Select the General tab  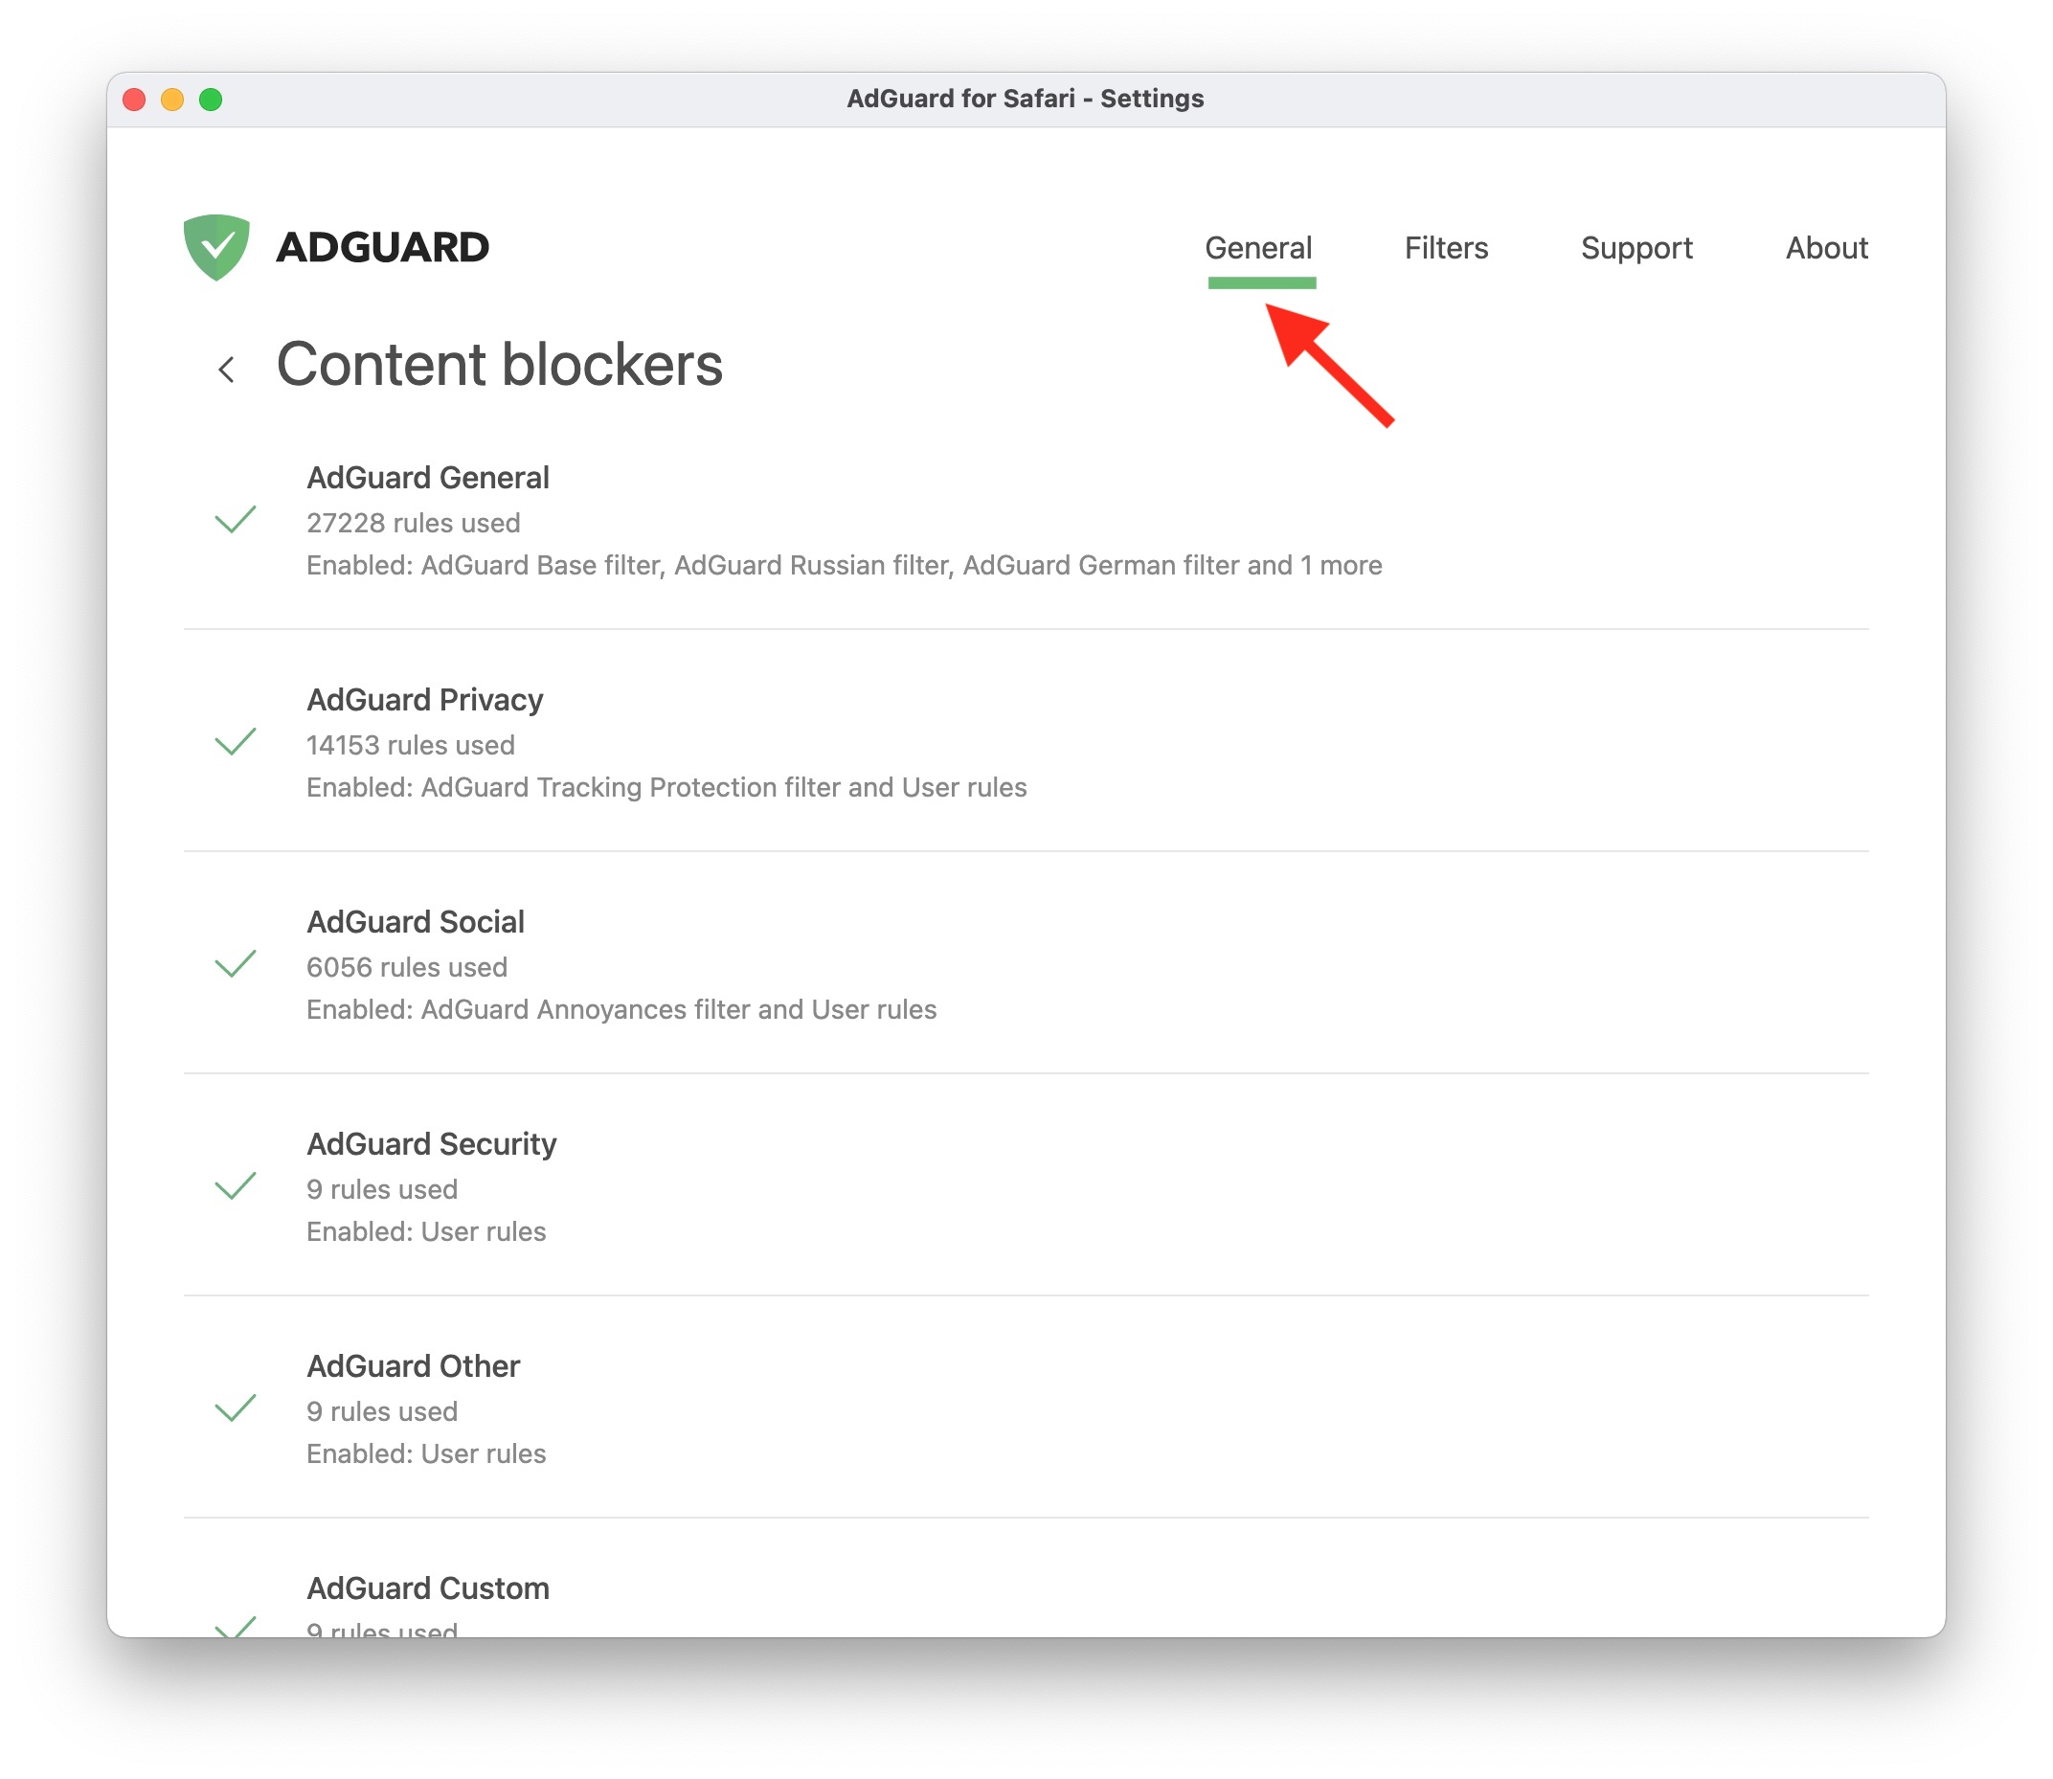pyautogui.click(x=1259, y=248)
